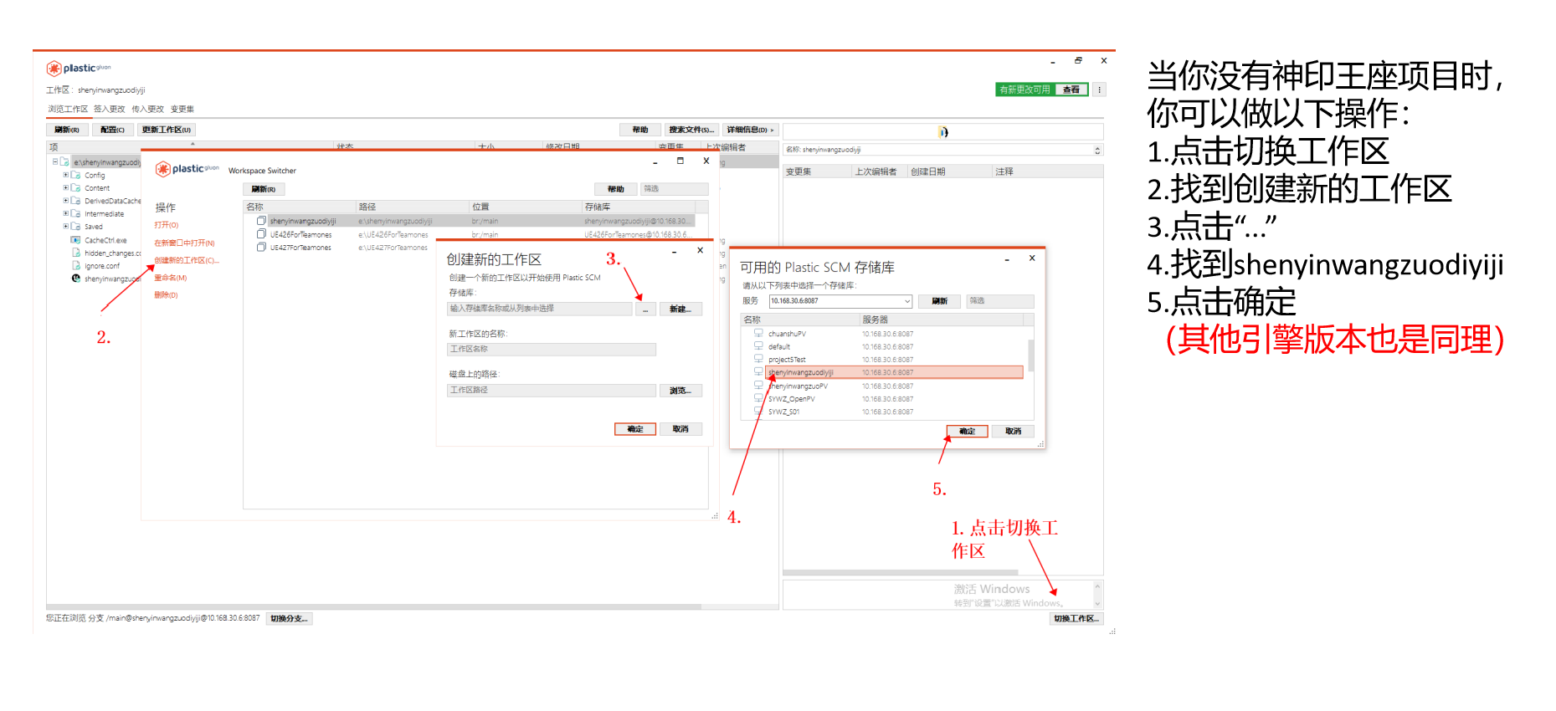Expand the Saved folder tree node
Screen dimensions: 1556x711
pyautogui.click(x=66, y=227)
